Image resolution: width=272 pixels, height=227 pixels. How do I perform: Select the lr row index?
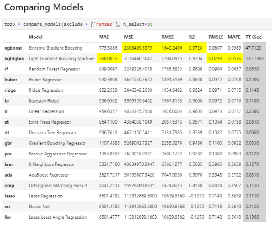6,111
